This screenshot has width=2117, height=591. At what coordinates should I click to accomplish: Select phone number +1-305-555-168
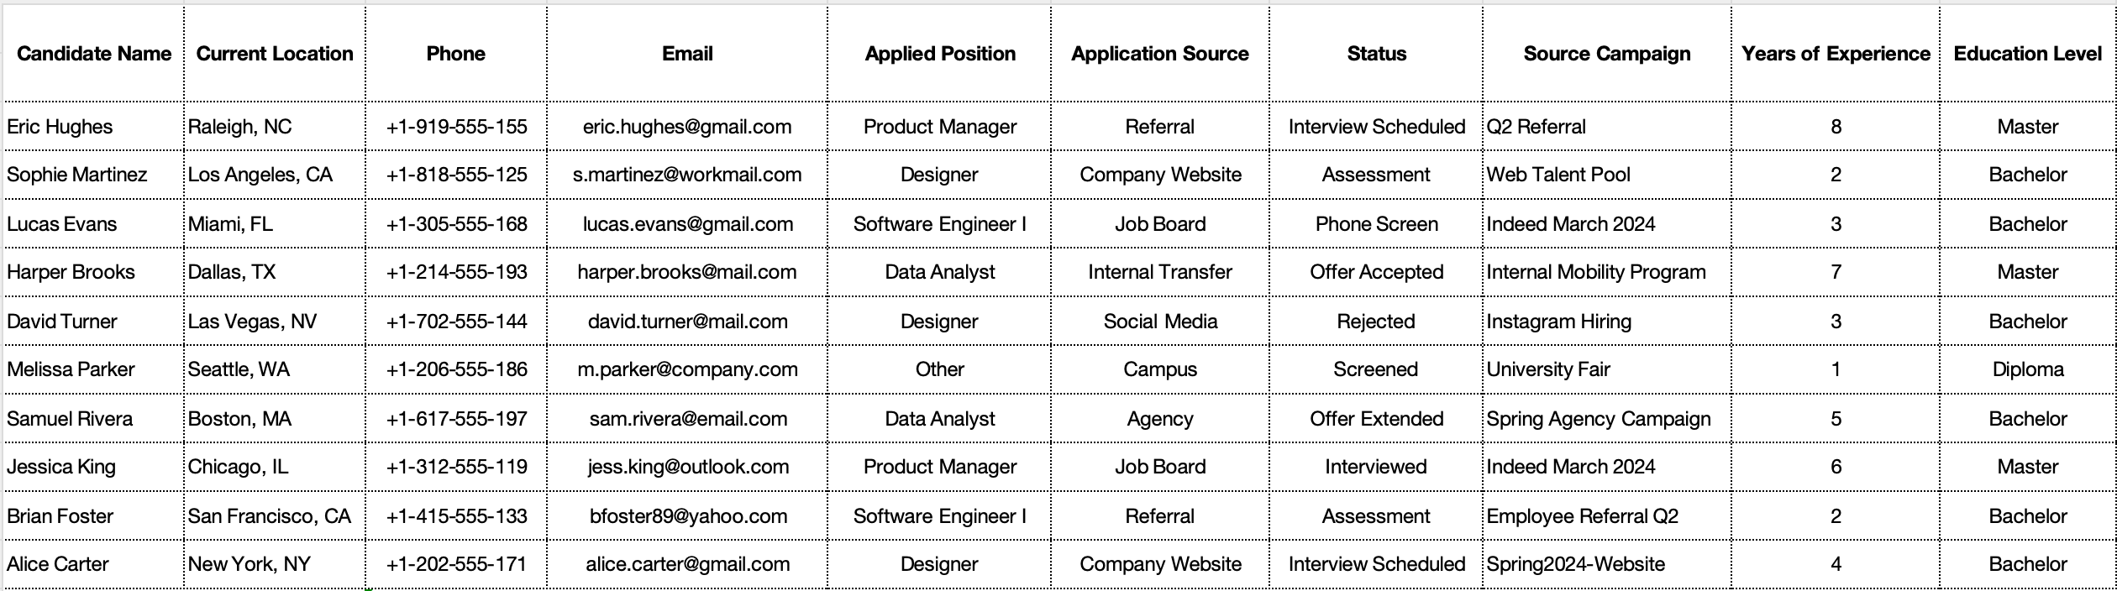click(456, 224)
